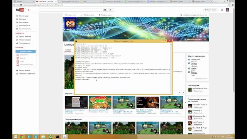Viewport: 247px width, 139px height.
Task: Click the Добавить видео upload button
Action: (x=210, y=10)
